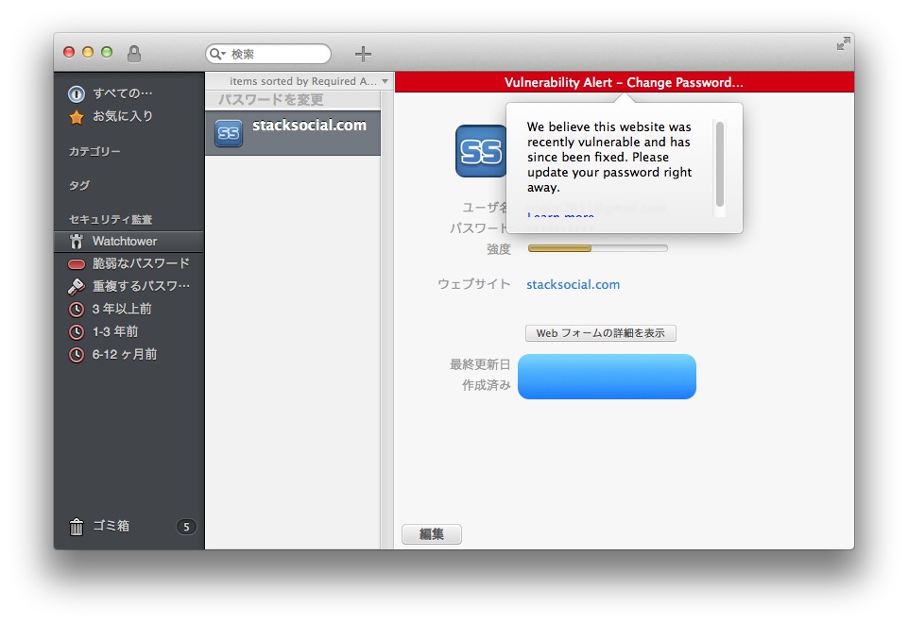Image resolution: width=908 pixels, height=624 pixels.
Task: Select stacksocial.com entry in item list
Action: (293, 133)
